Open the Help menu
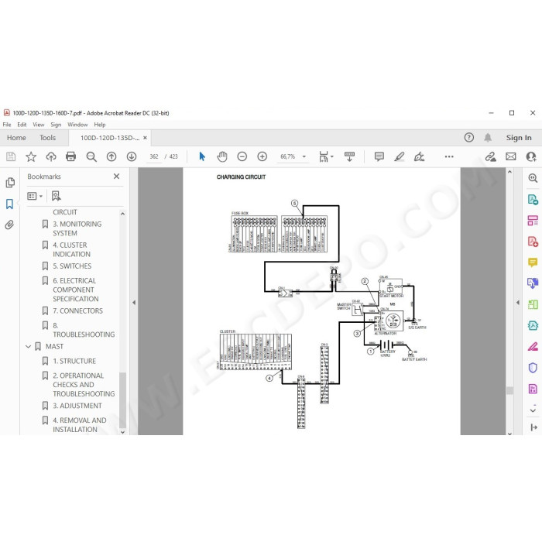The width and height of the screenshot is (542, 542). coord(100,125)
